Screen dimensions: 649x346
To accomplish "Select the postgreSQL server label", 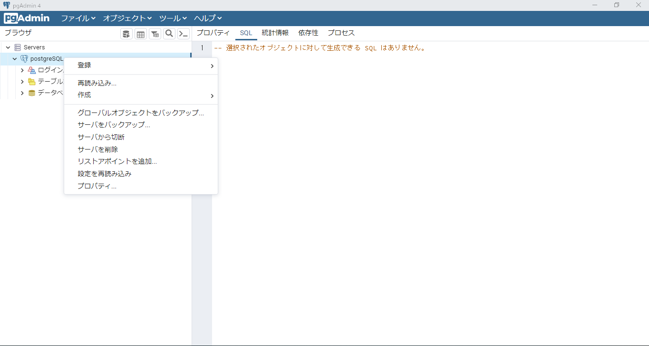I will (47, 59).
